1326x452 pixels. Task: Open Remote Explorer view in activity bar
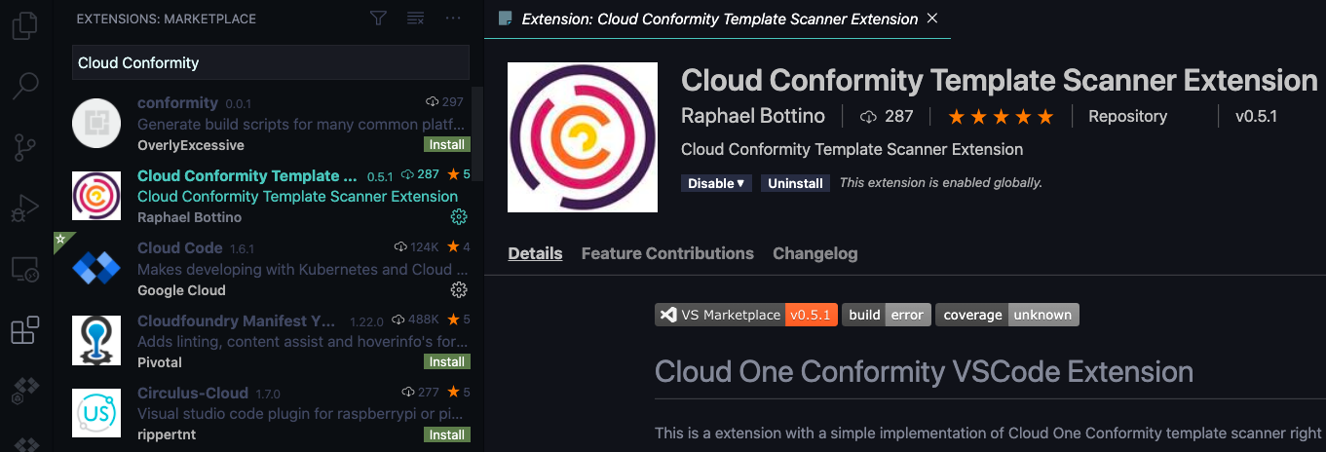click(25, 269)
